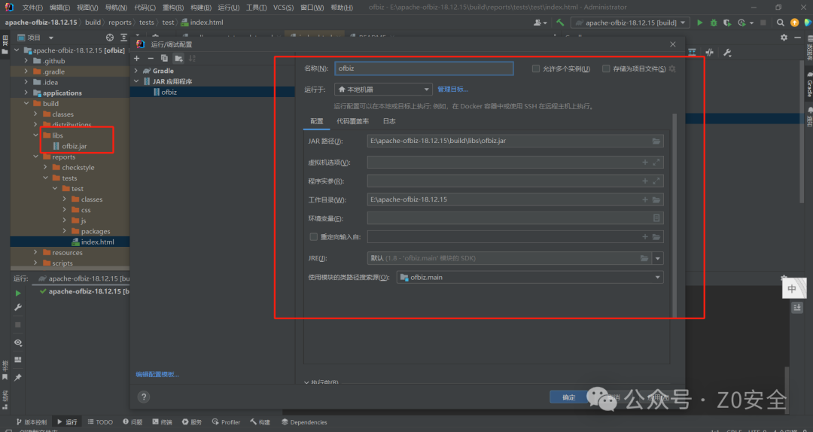Switch to the logs tab in dialog
The image size is (813, 432).
pos(389,121)
